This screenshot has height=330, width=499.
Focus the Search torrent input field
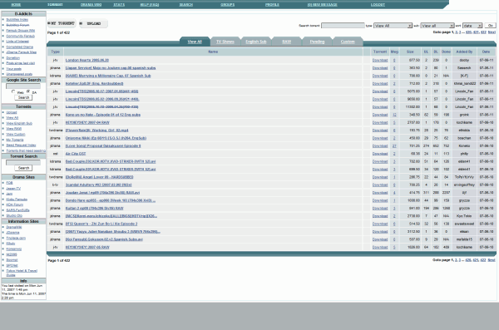[343, 26]
